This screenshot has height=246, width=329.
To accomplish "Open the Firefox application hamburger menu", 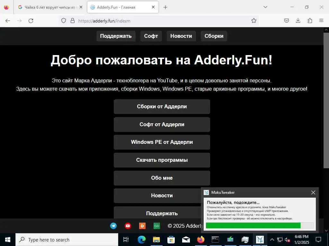I will click(x=321, y=21).
